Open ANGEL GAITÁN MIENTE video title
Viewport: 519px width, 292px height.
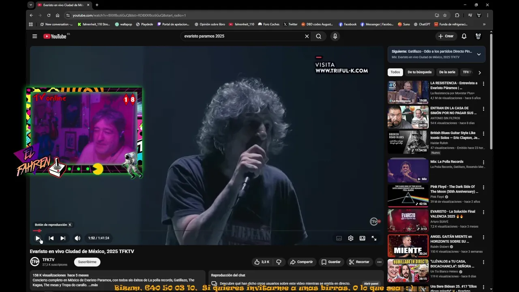[x=451, y=239]
